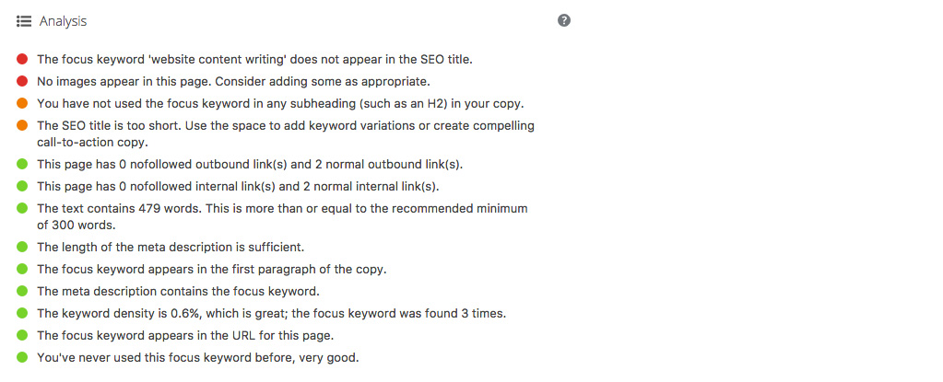Click the keyword density 0.6% message
The height and width of the screenshot is (382, 943).
271,314
